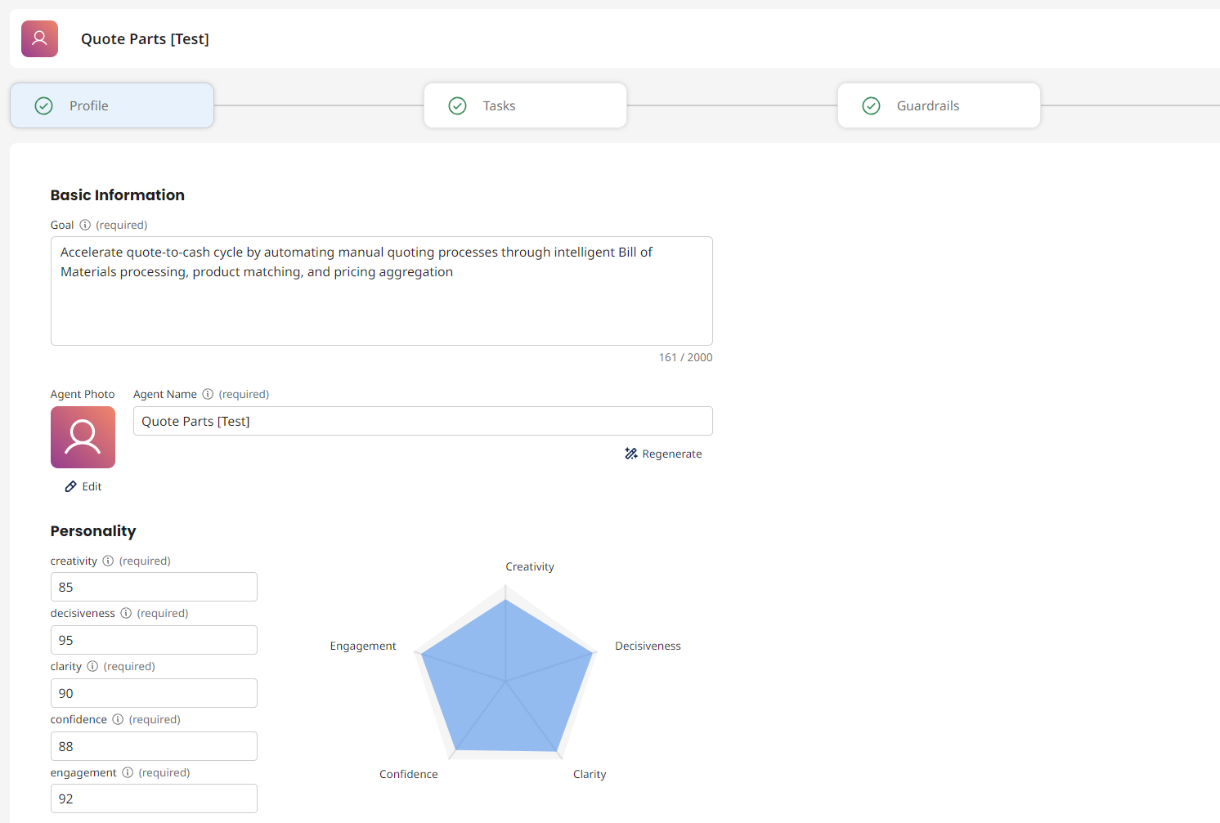This screenshot has height=823, width=1220.
Task: Switch to the Tasks step
Action: [x=525, y=105]
